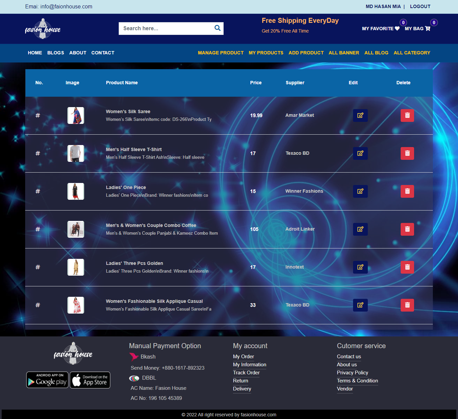Focus the Search here input field
Viewport: 458px width, 419px height.
click(x=166, y=29)
